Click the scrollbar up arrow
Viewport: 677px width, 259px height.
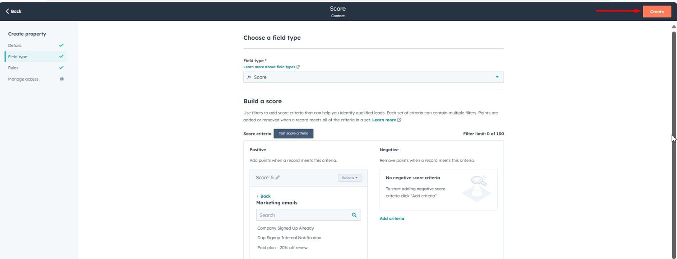pos(674,26)
